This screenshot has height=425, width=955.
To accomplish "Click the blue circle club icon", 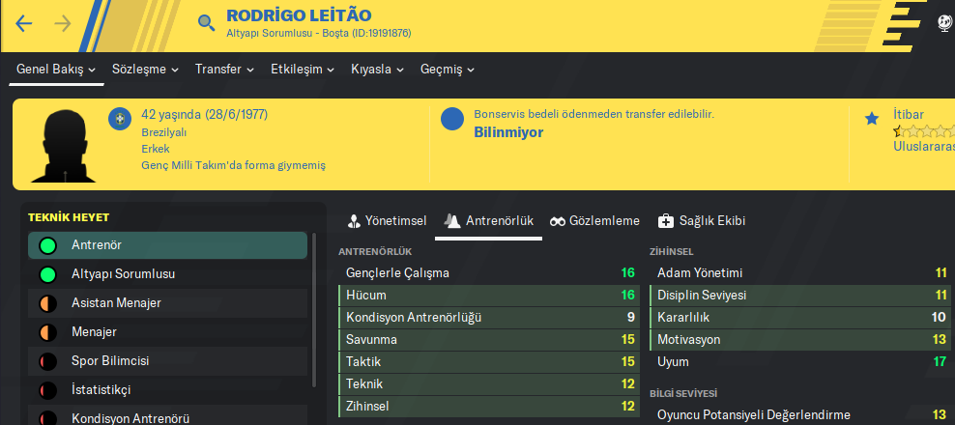I will (451, 120).
